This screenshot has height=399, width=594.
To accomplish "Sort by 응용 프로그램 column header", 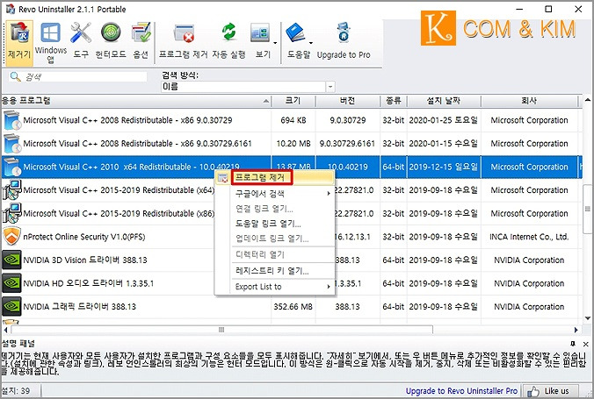I will [136, 101].
